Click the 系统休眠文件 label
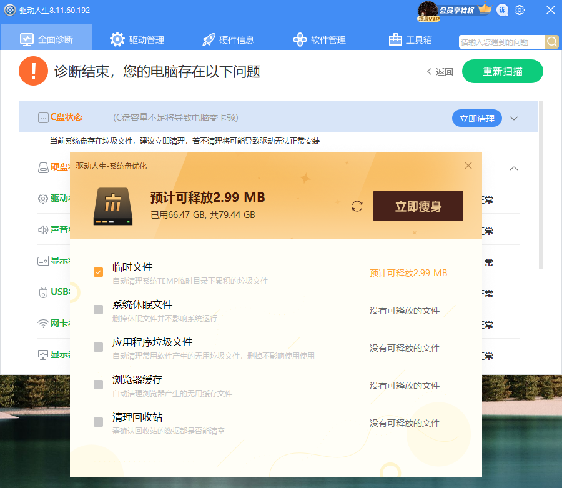Screen dimensions: 562x488 [142, 304]
